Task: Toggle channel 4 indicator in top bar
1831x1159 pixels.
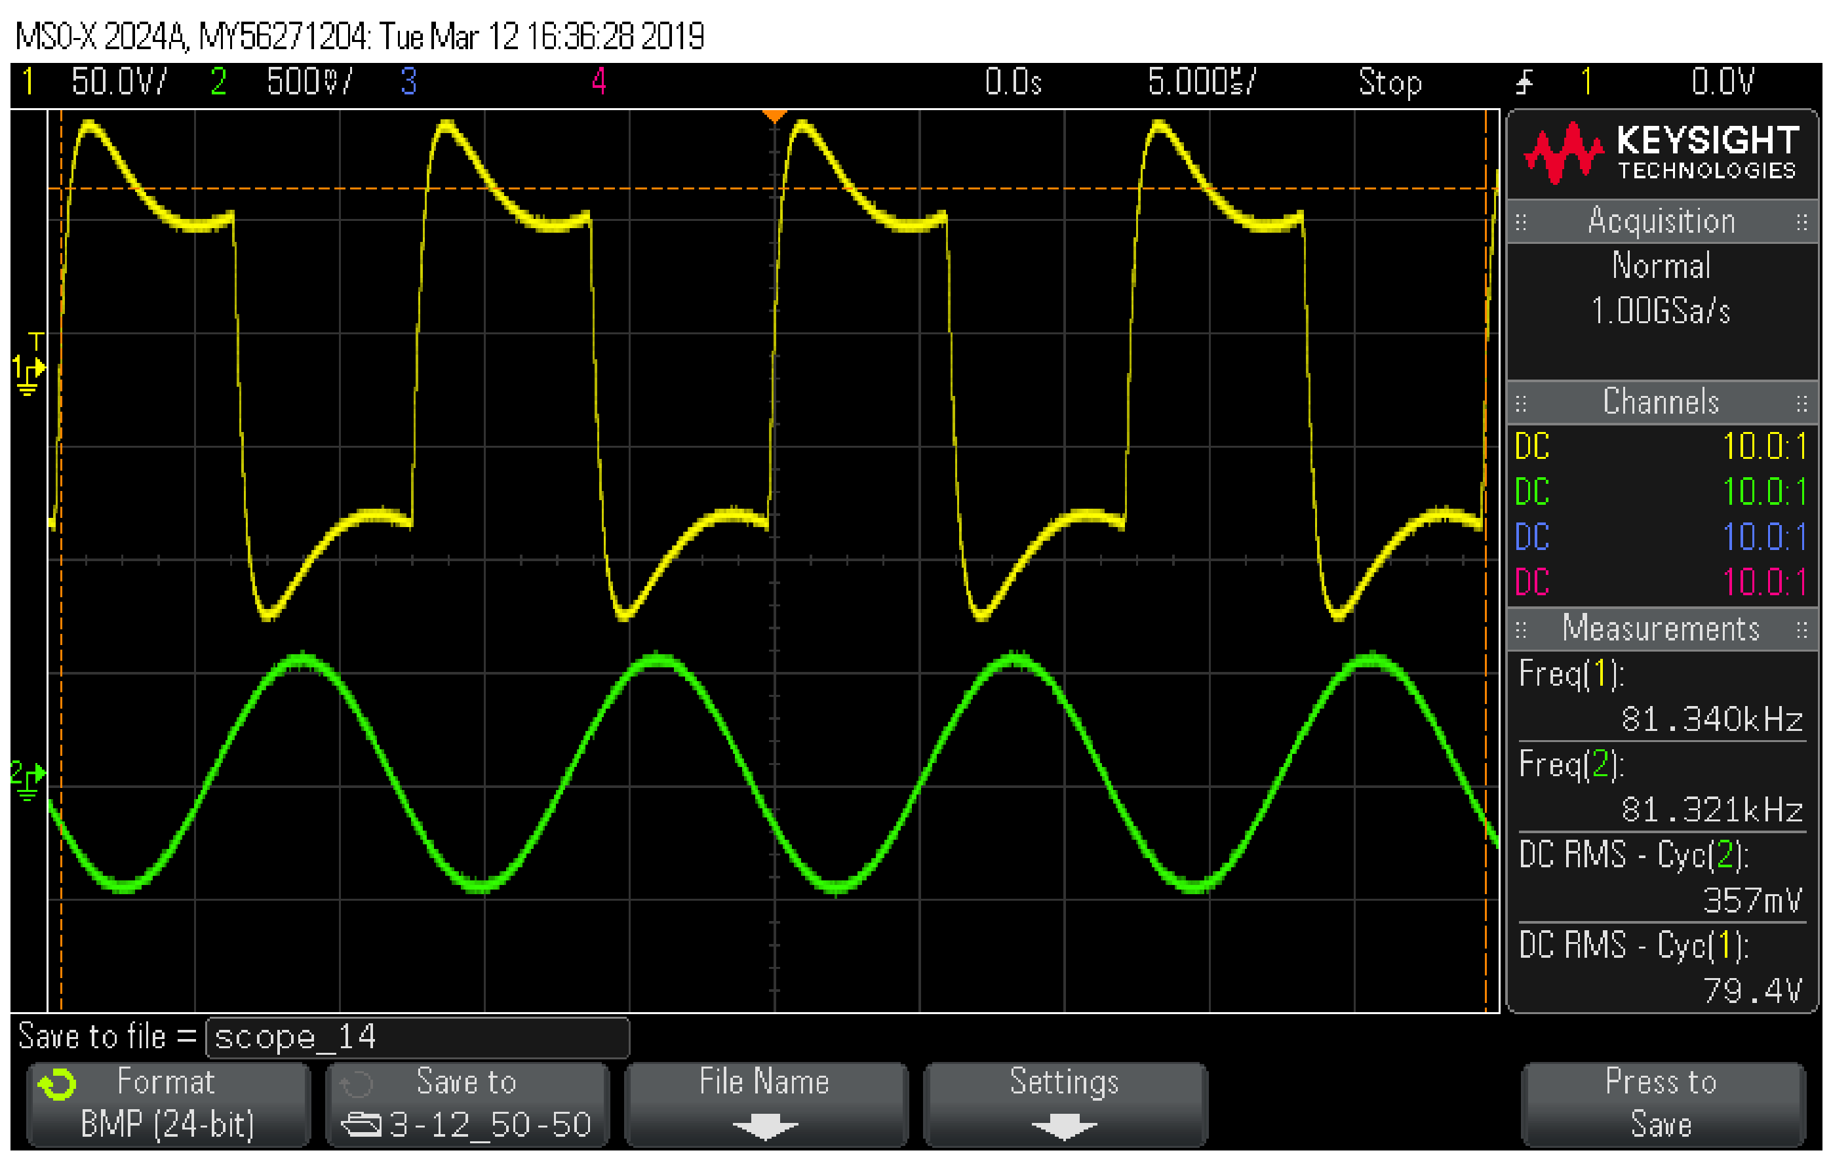Action: coord(599,81)
